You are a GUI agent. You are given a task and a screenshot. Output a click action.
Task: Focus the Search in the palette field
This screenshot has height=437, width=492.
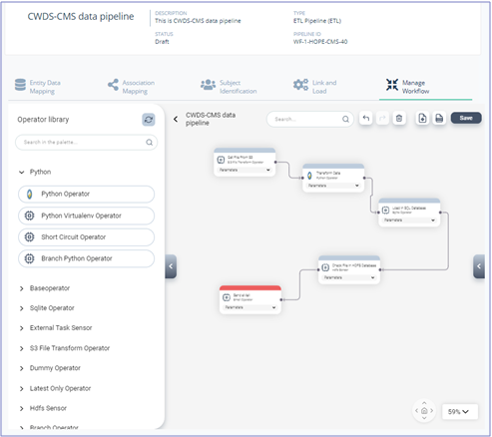click(x=86, y=143)
